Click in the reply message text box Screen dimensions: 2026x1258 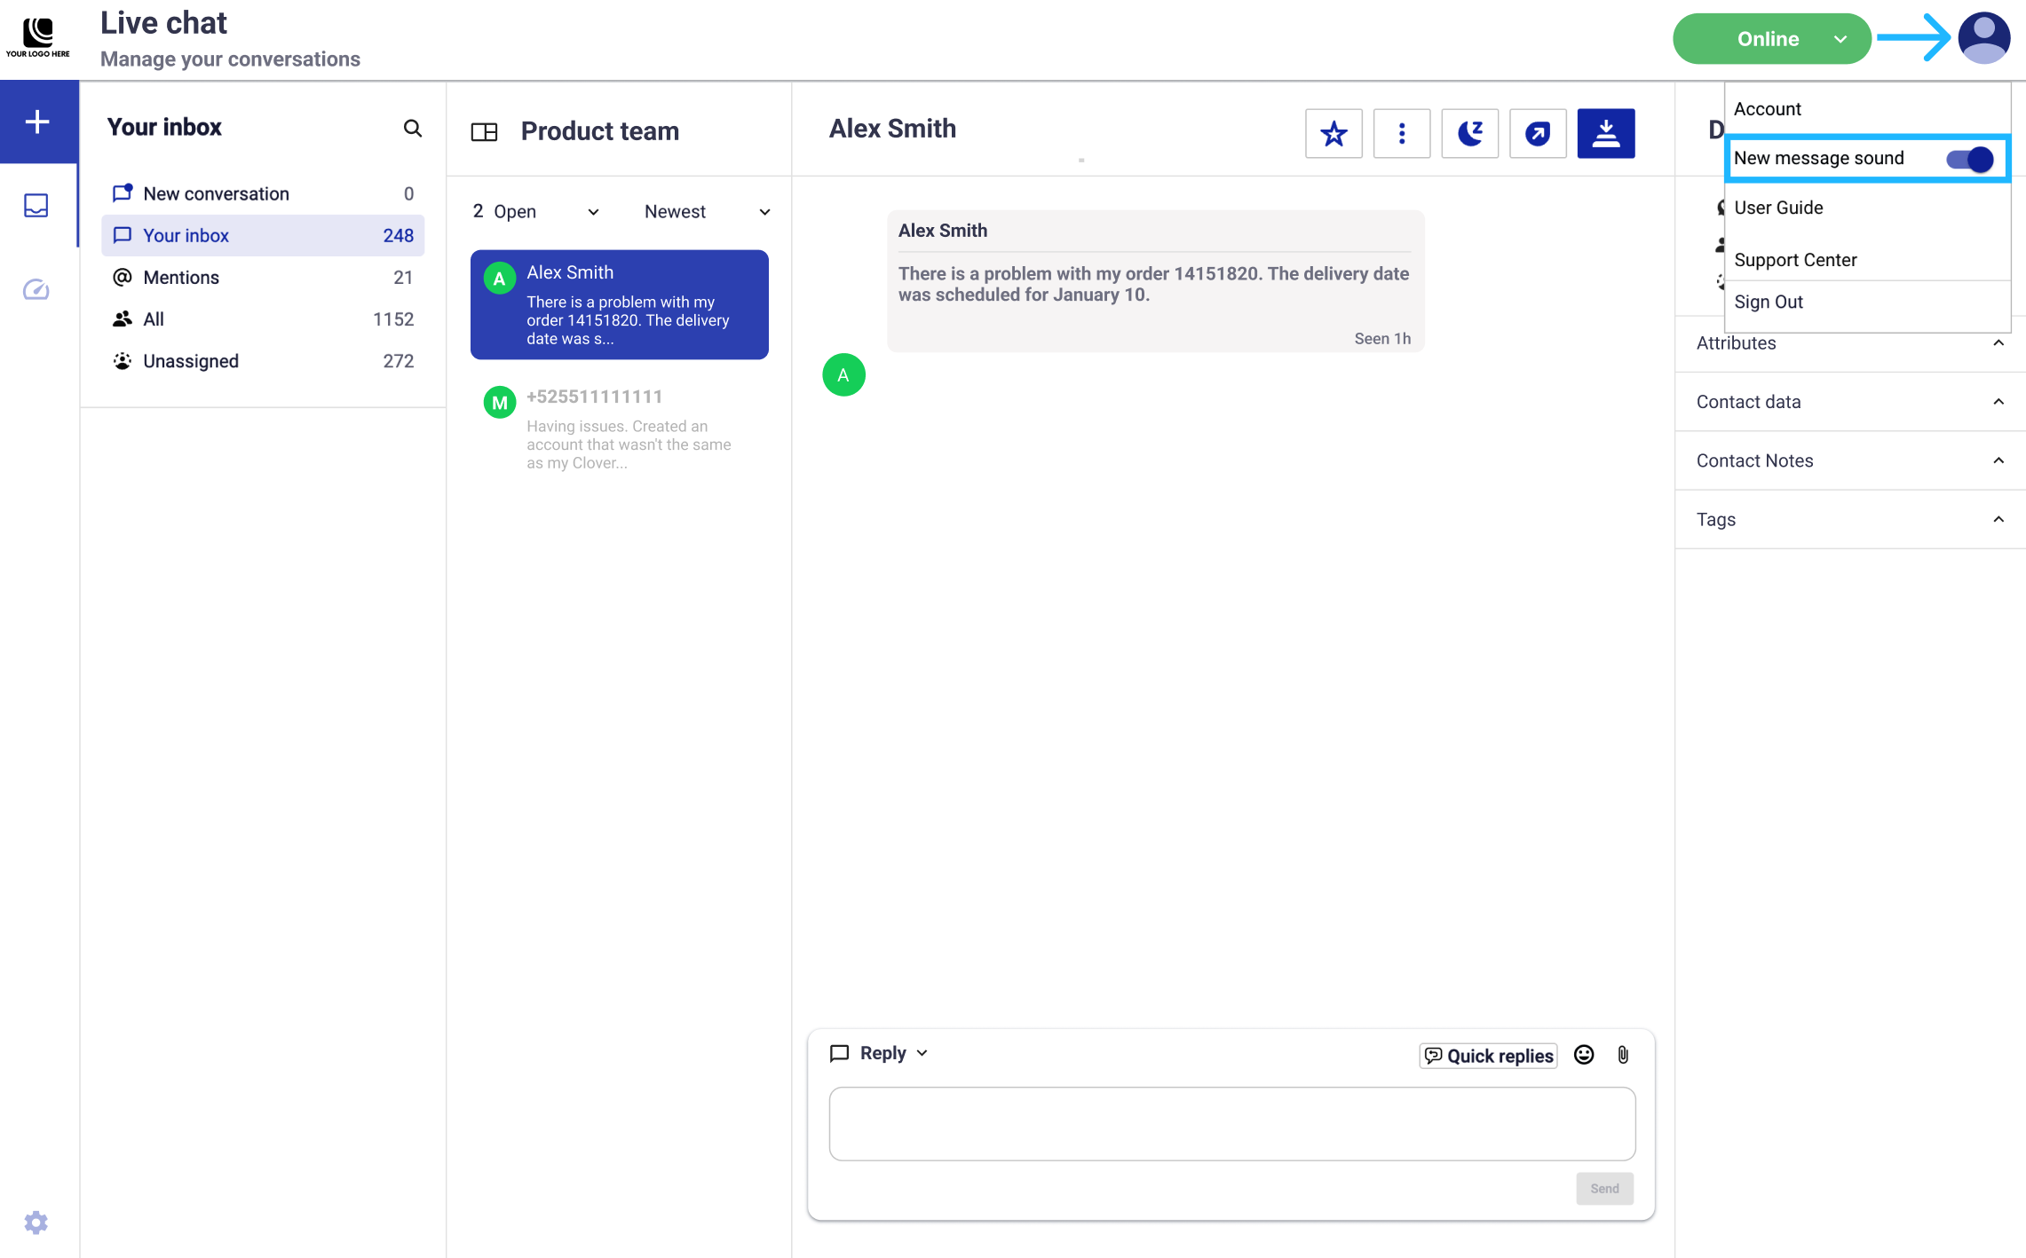point(1231,1123)
